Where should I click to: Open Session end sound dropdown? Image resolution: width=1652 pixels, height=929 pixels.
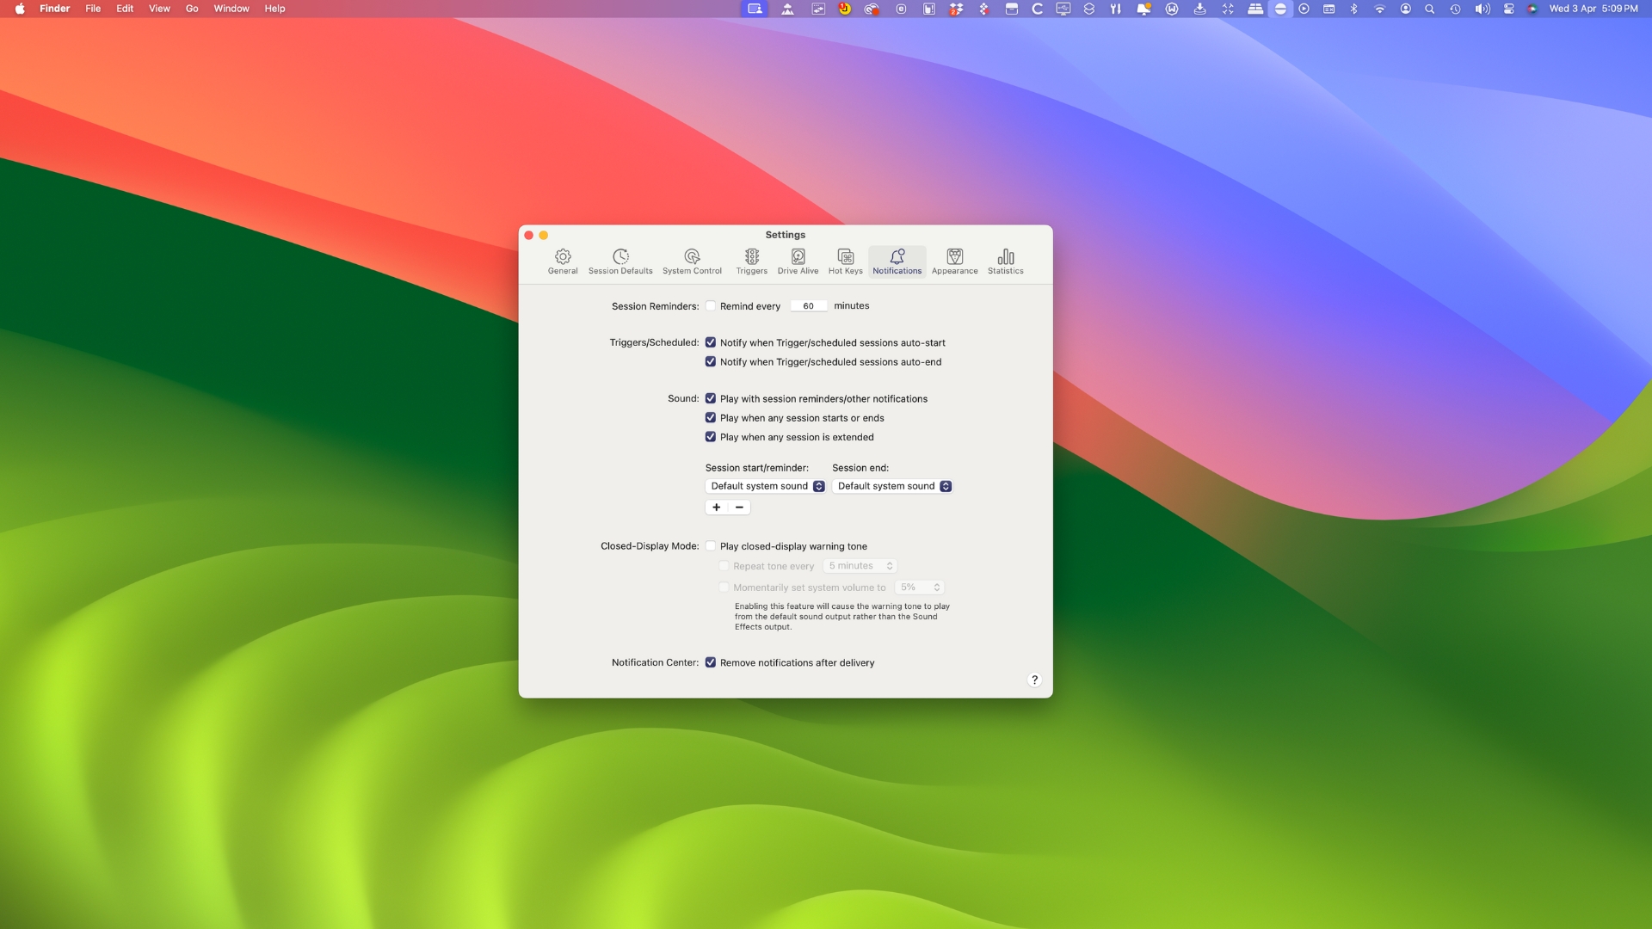[x=892, y=486]
